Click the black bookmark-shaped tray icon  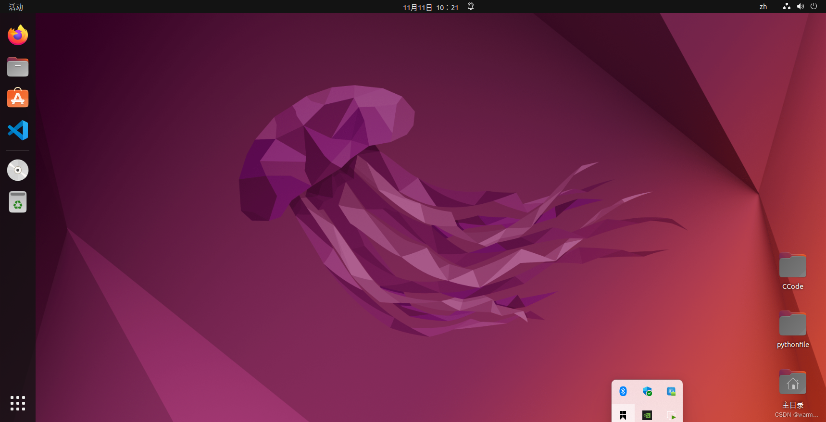[x=623, y=415]
